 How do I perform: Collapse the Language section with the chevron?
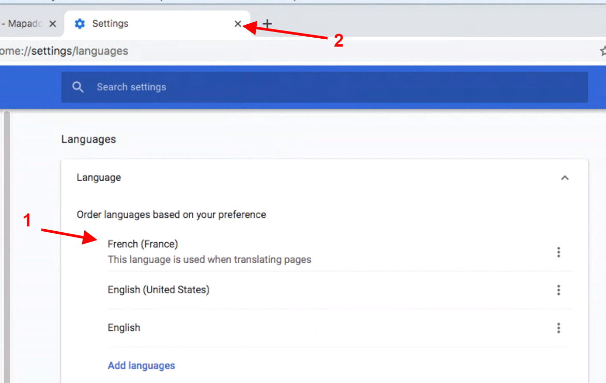click(565, 178)
